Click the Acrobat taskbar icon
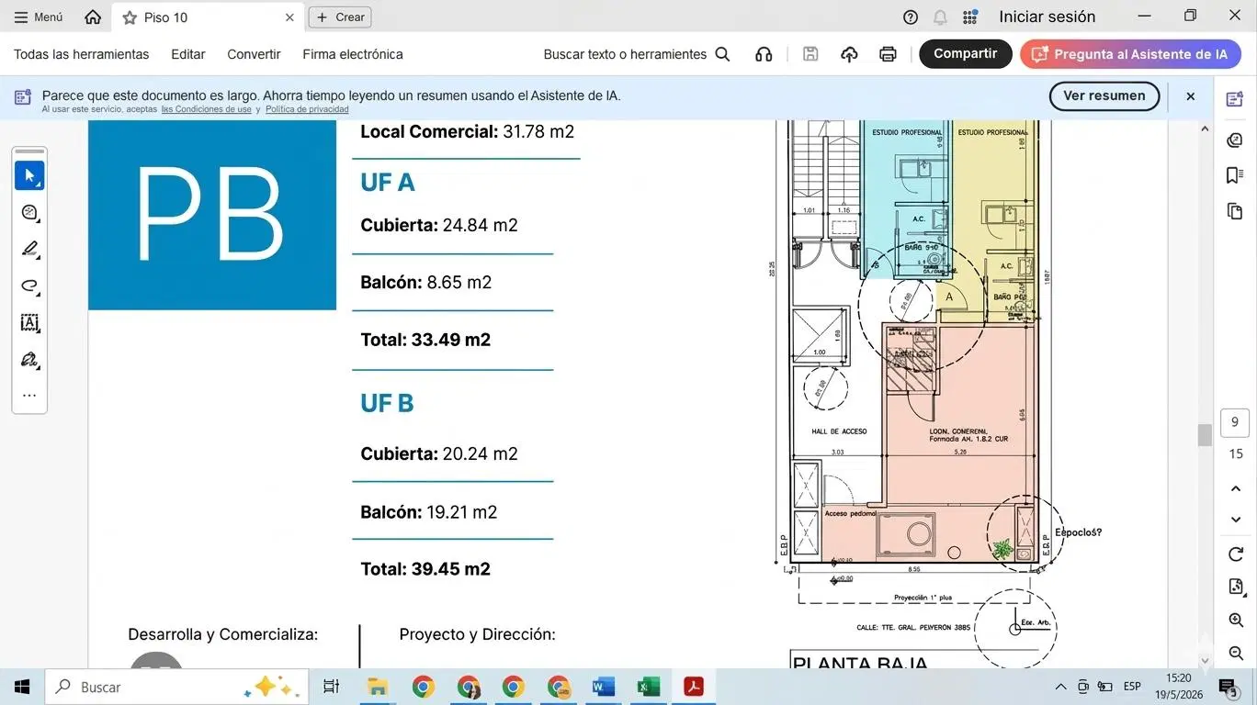 click(x=693, y=687)
